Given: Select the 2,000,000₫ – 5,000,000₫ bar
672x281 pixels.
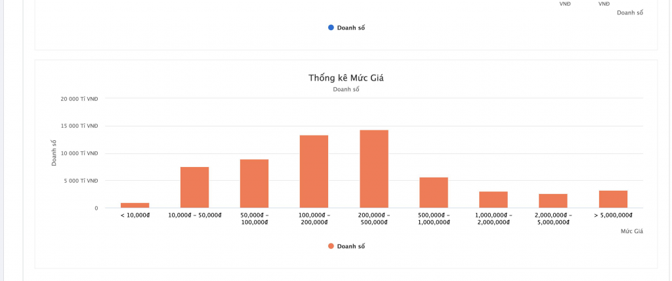Looking at the screenshot, I should [x=553, y=201].
